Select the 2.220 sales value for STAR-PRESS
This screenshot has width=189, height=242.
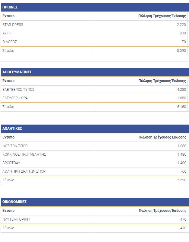[x=181, y=25]
